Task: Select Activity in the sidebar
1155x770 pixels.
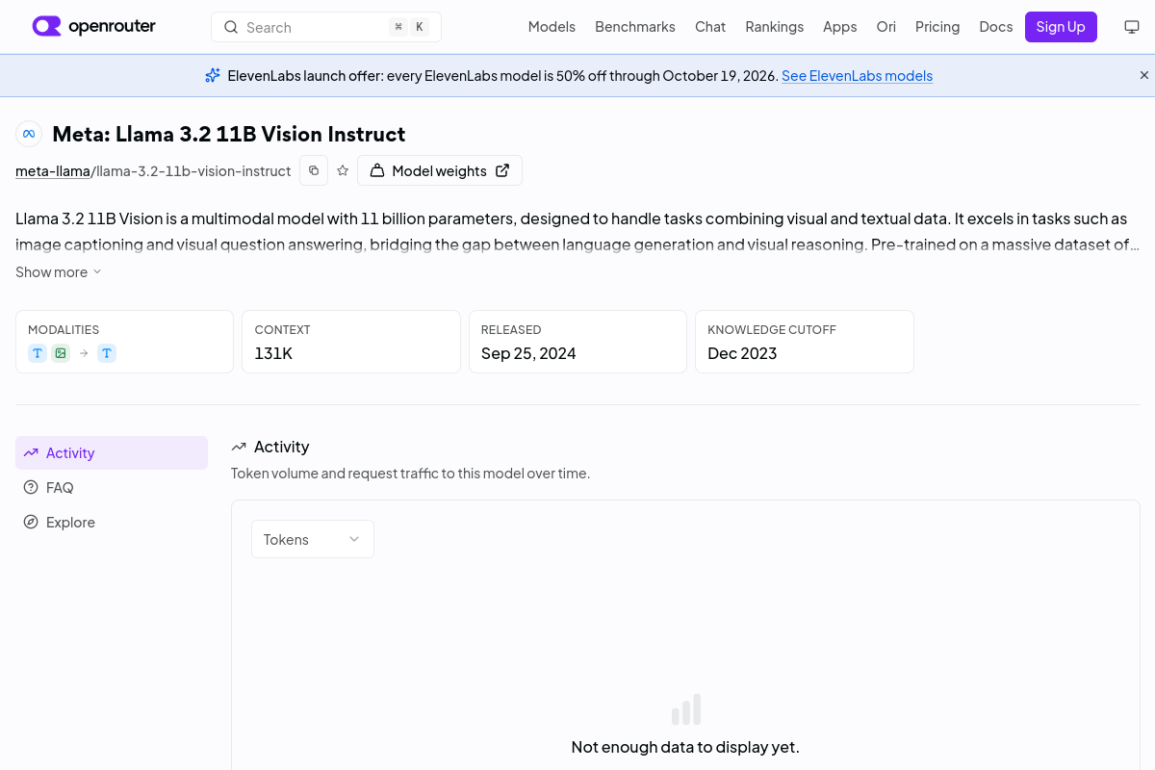Action: point(112,453)
